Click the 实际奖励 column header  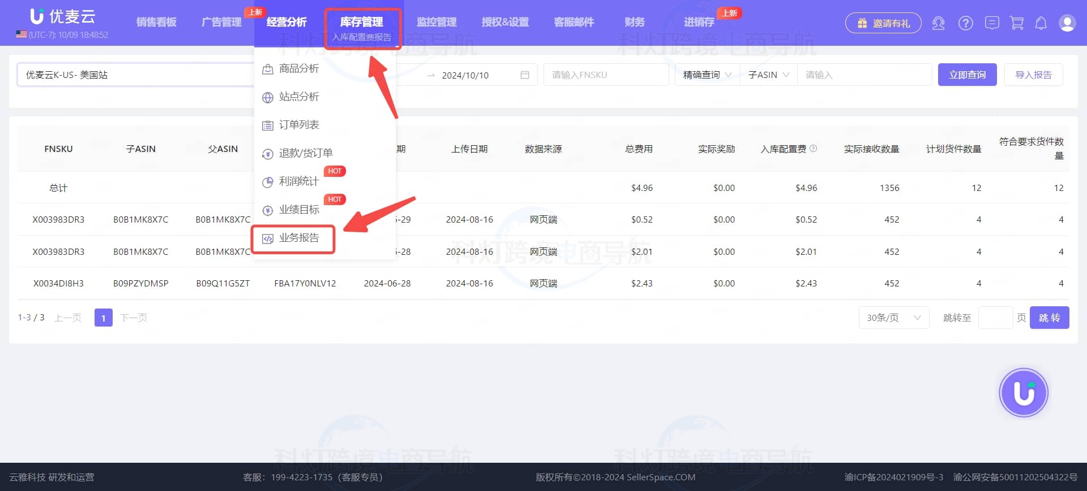tap(716, 149)
